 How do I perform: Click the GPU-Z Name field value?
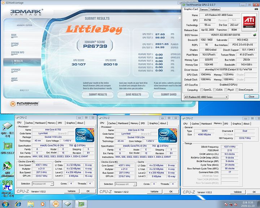[x=220, y=15]
